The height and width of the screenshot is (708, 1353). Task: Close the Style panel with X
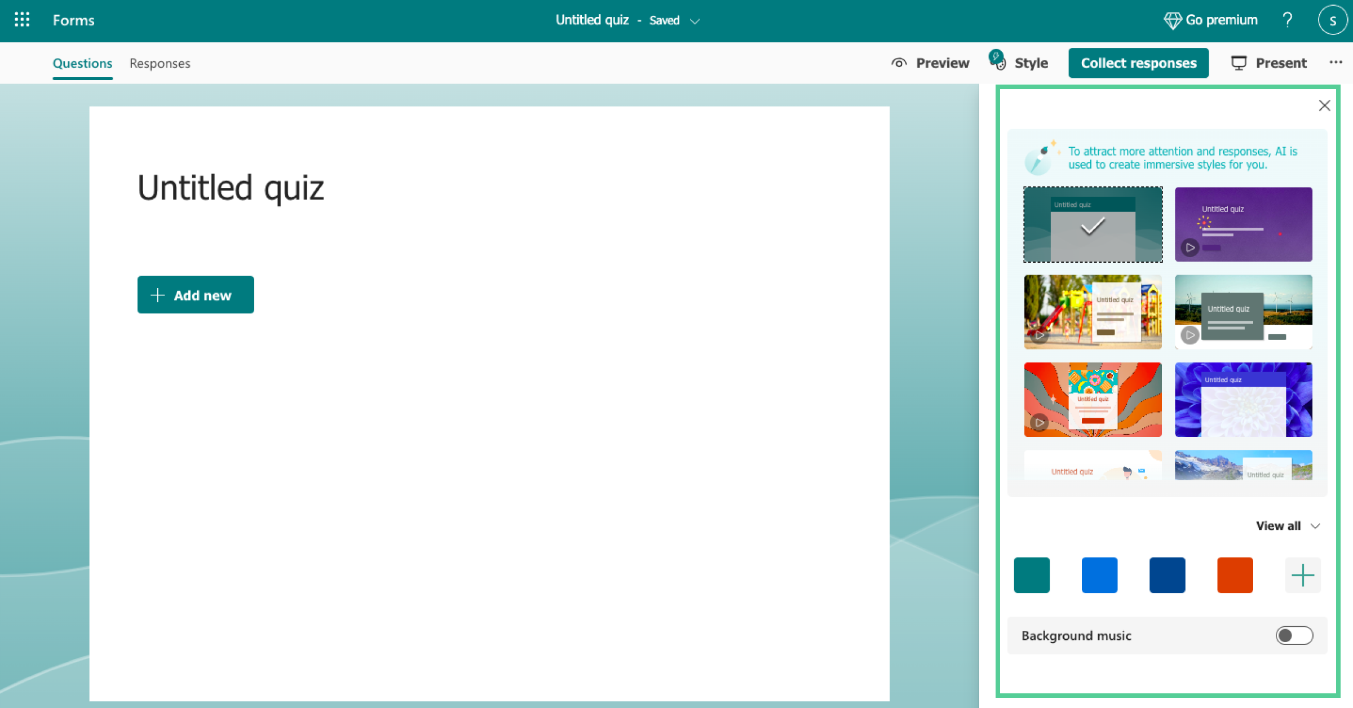1325,105
